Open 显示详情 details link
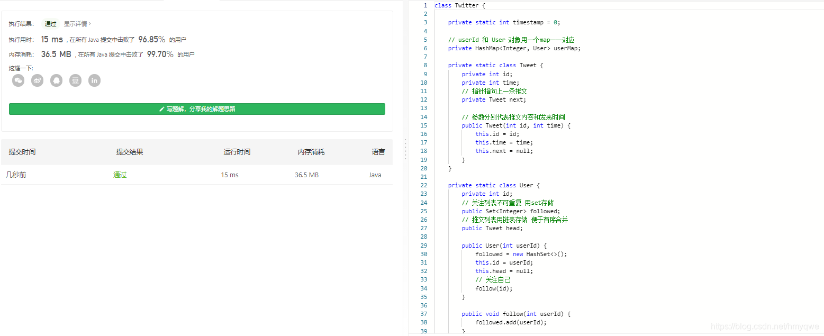This screenshot has width=824, height=336. [x=77, y=24]
